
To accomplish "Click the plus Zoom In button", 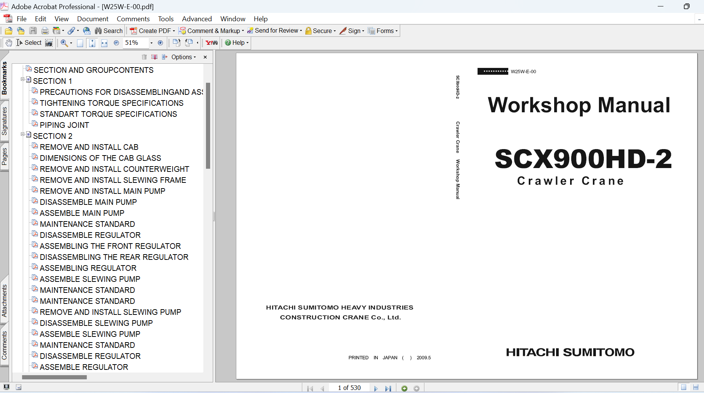I will click(160, 43).
